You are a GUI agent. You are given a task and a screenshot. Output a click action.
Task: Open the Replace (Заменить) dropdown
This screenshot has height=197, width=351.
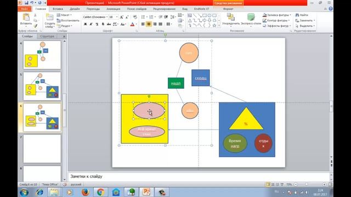point(305,20)
